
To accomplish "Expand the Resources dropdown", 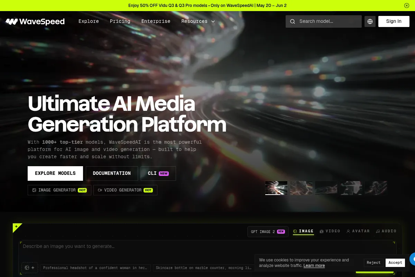I will click(x=198, y=21).
